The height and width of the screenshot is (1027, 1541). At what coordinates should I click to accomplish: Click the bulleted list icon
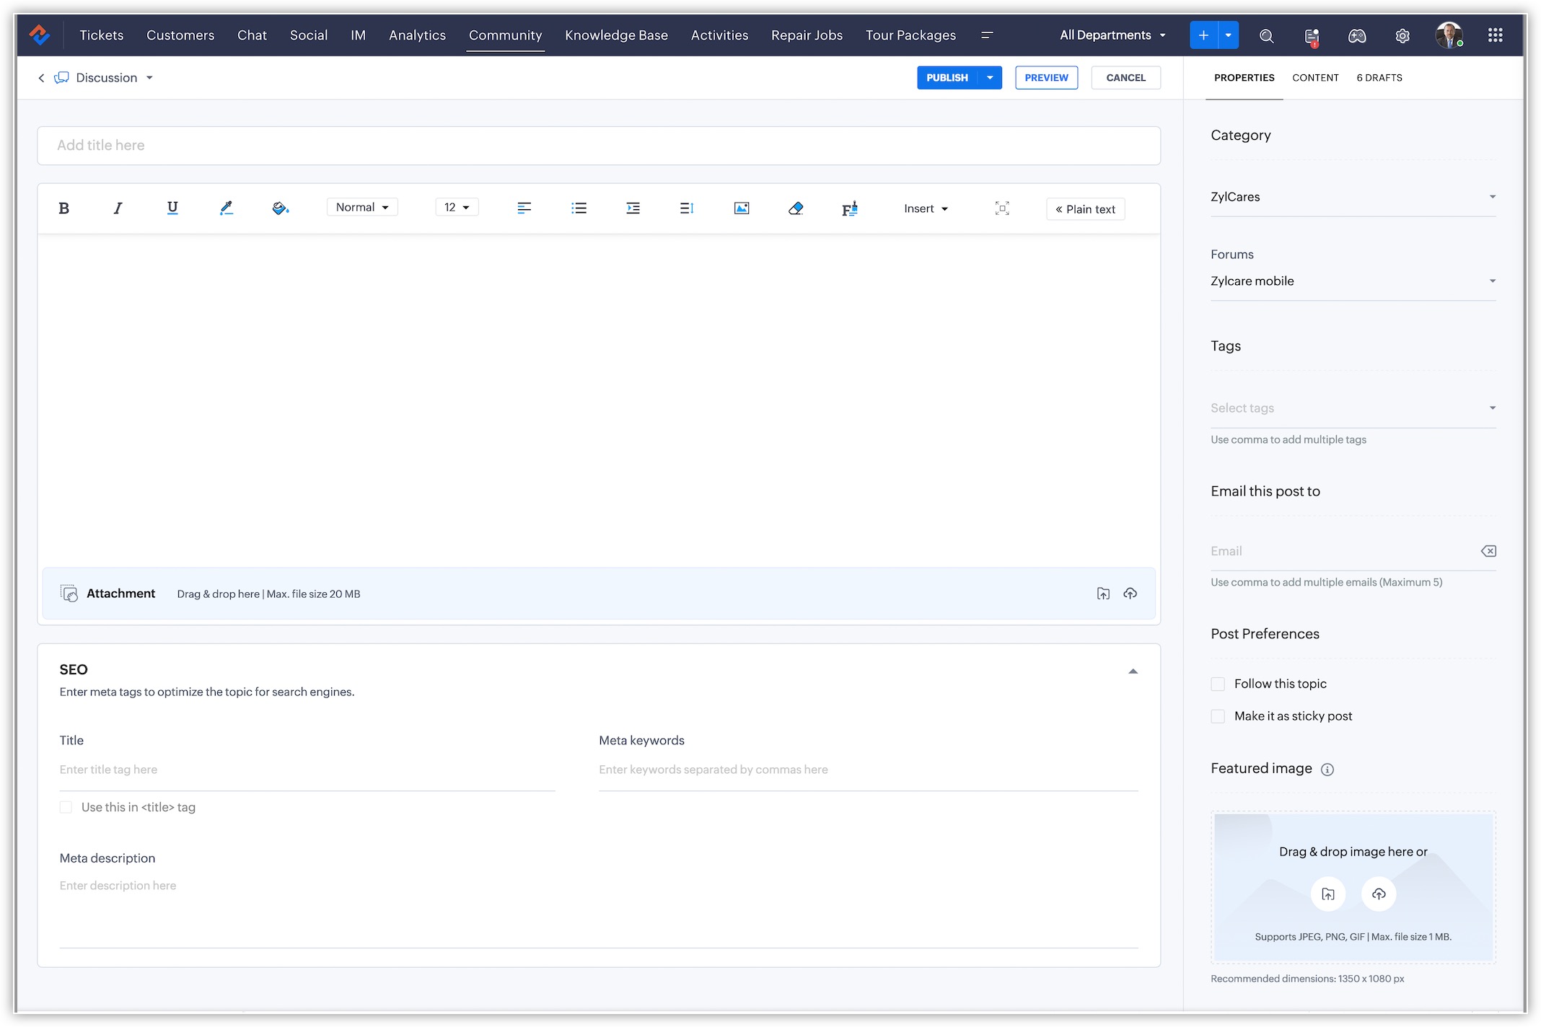click(579, 208)
